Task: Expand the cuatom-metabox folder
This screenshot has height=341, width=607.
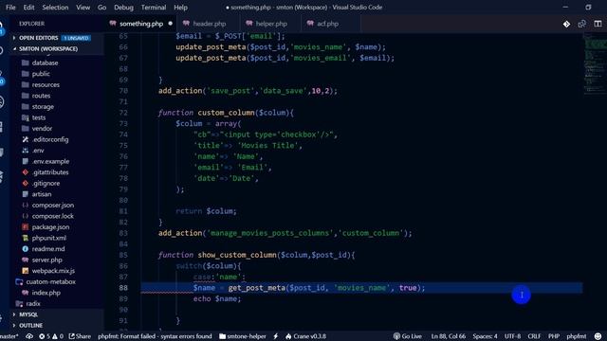Action: click(x=50, y=282)
